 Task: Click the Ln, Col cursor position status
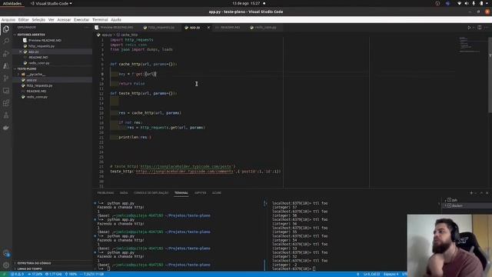point(371,274)
